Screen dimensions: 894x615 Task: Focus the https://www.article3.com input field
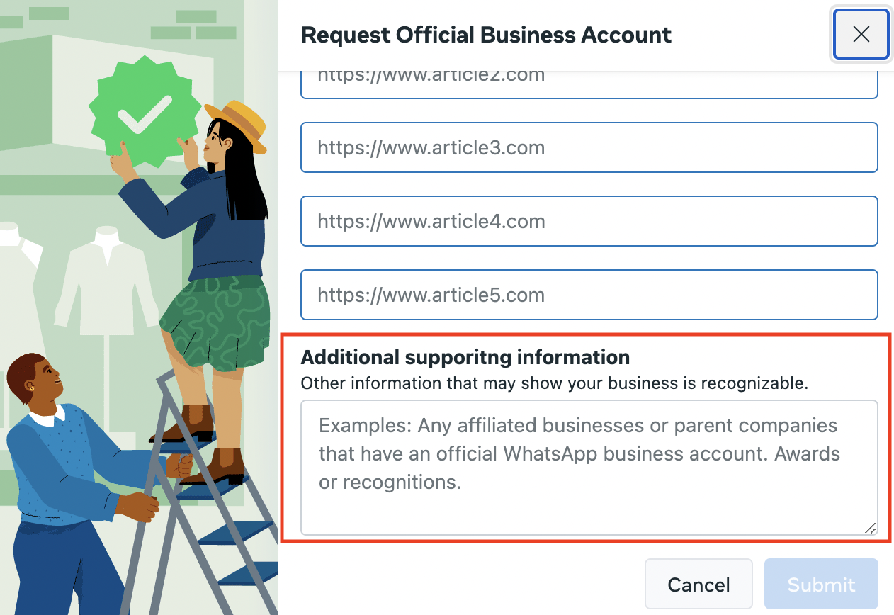[589, 147]
